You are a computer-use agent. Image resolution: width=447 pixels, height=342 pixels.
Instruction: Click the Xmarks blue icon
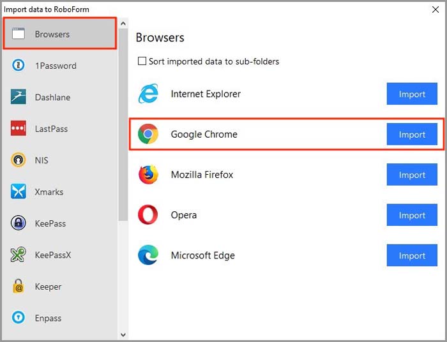point(19,191)
